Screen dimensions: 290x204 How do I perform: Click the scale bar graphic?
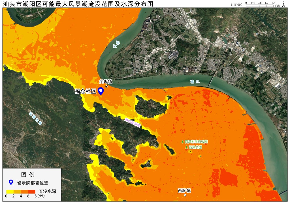[259, 6]
